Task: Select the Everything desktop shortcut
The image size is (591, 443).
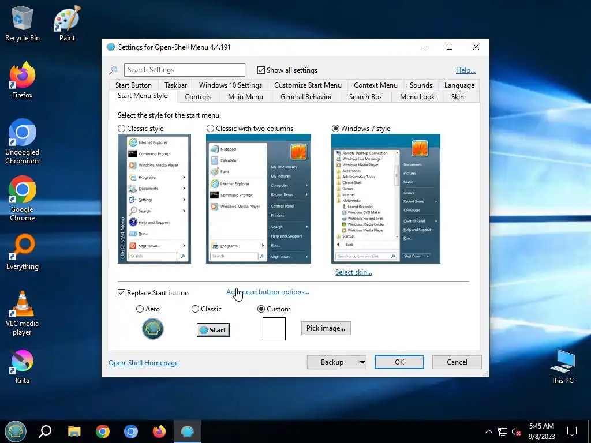Action: point(23,252)
